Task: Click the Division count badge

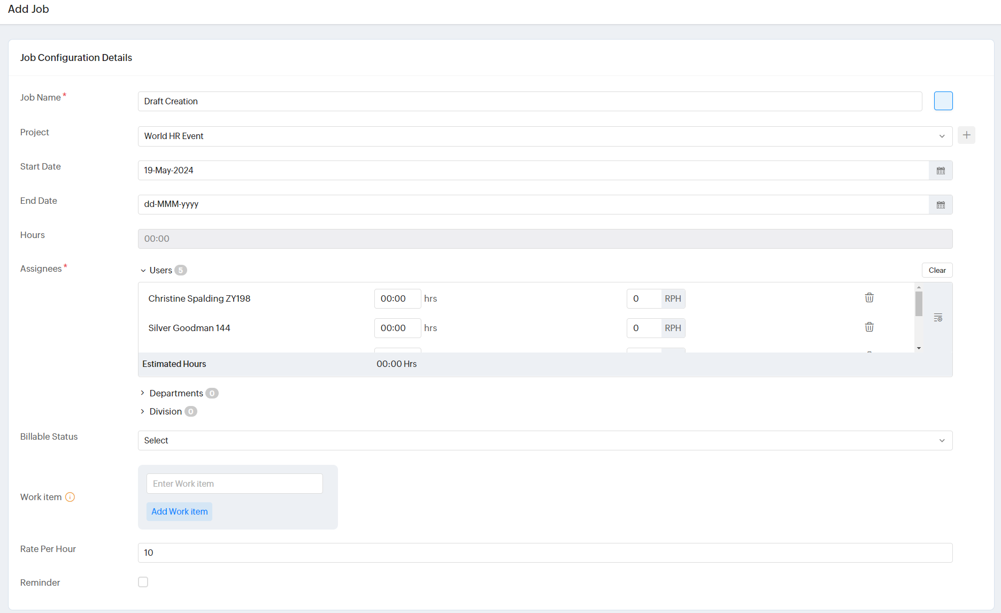Action: [190, 411]
